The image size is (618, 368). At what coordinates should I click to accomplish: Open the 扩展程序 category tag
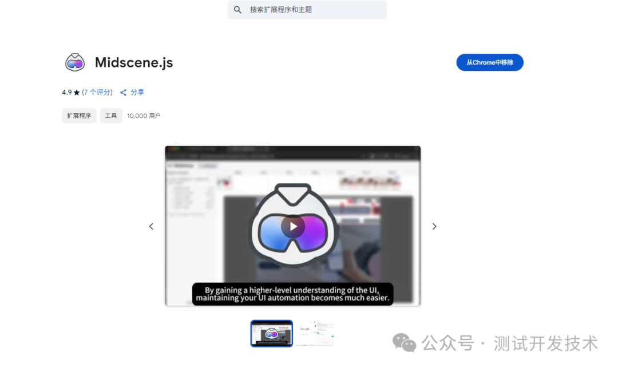tap(79, 115)
